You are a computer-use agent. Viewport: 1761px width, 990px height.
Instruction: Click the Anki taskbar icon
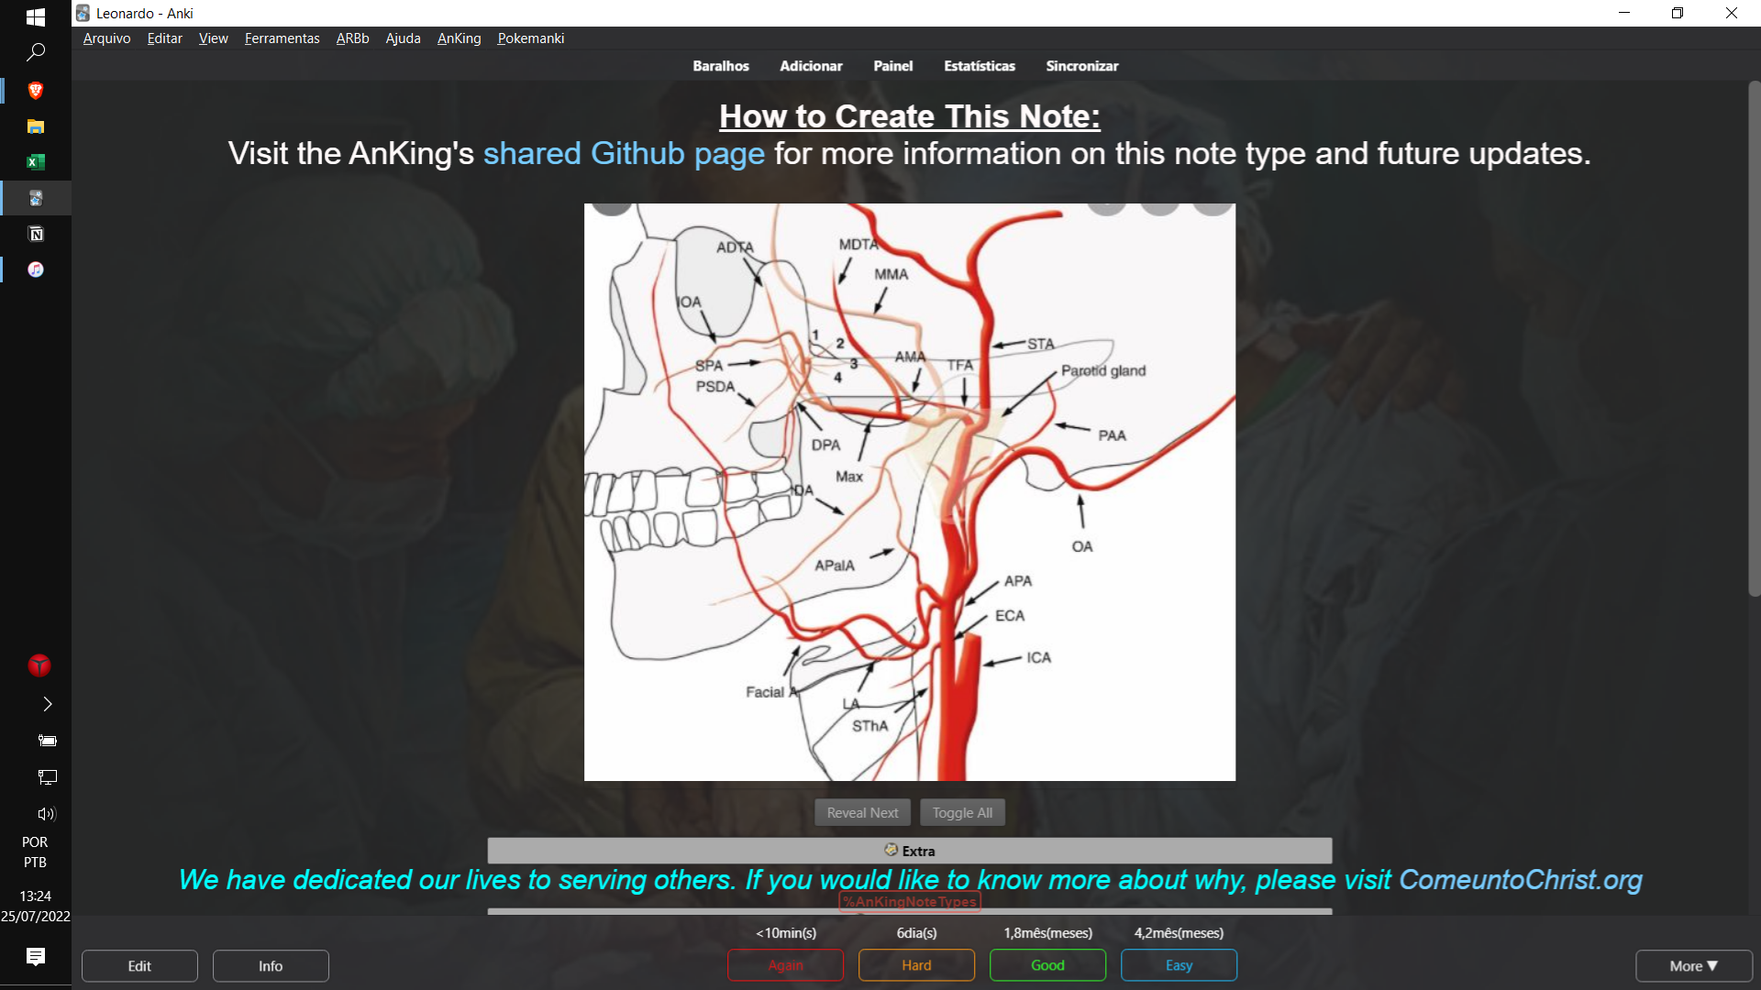(36, 198)
